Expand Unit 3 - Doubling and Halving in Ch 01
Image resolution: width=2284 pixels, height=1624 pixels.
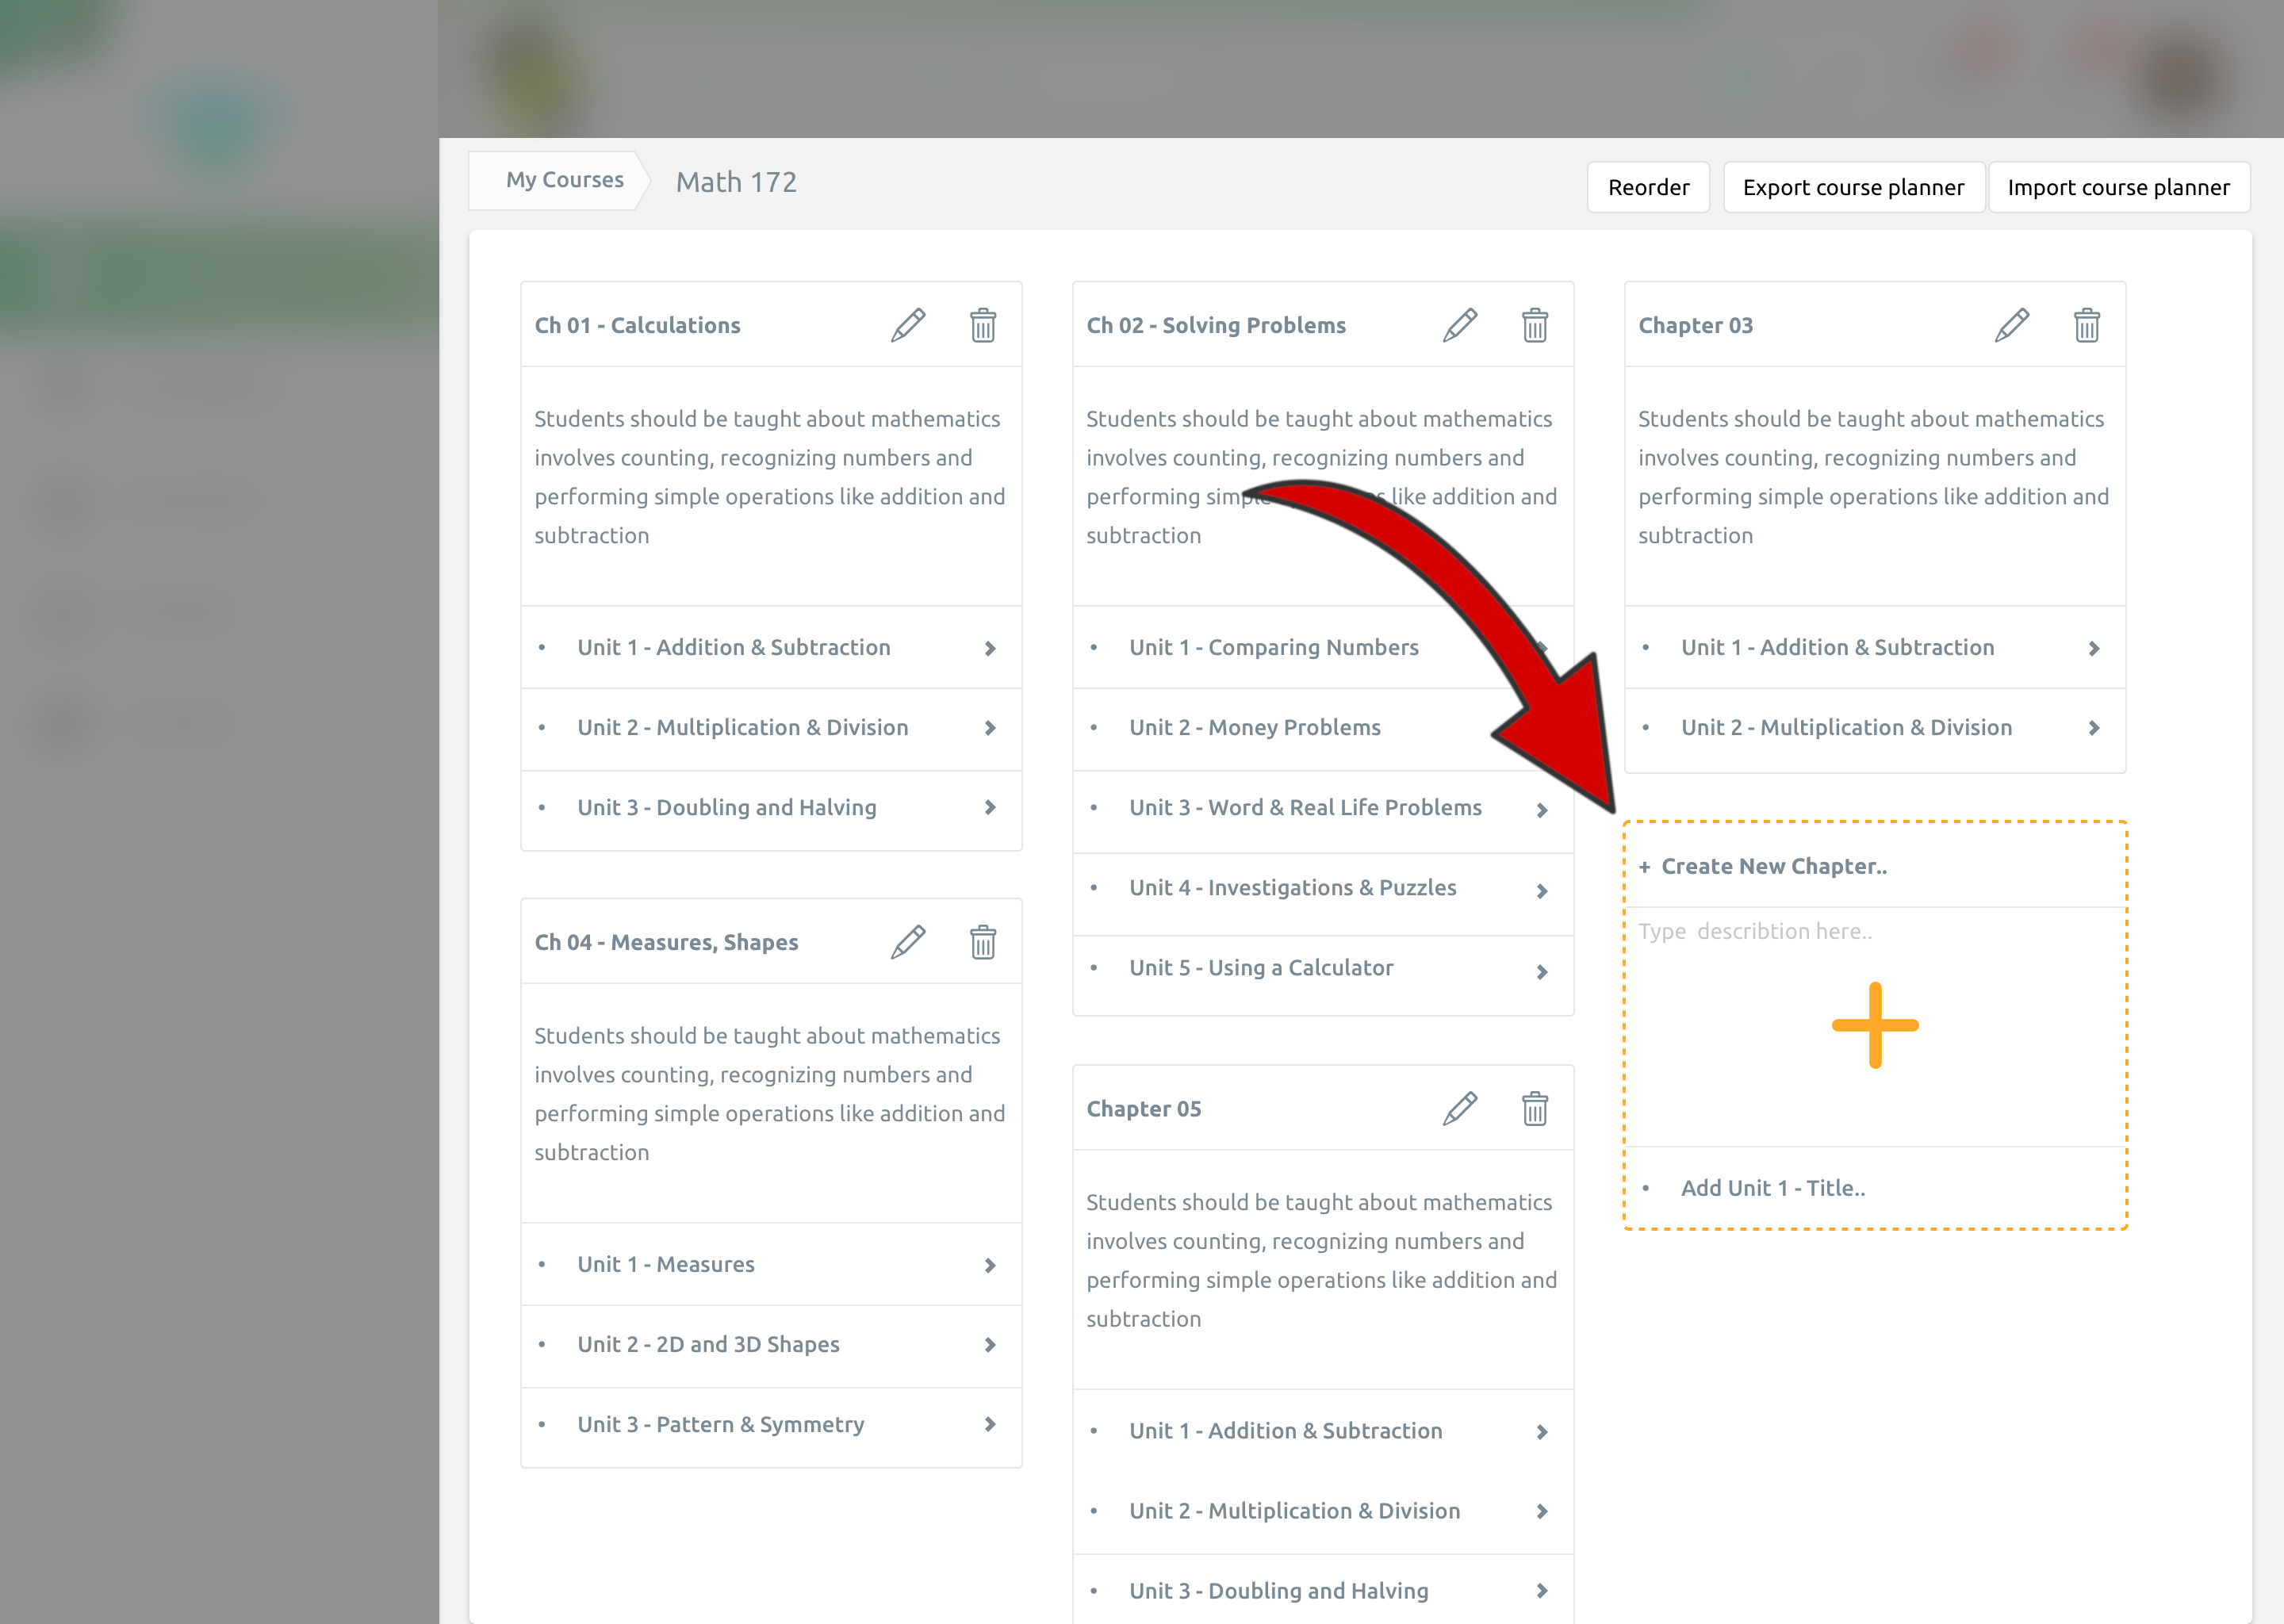coord(990,807)
